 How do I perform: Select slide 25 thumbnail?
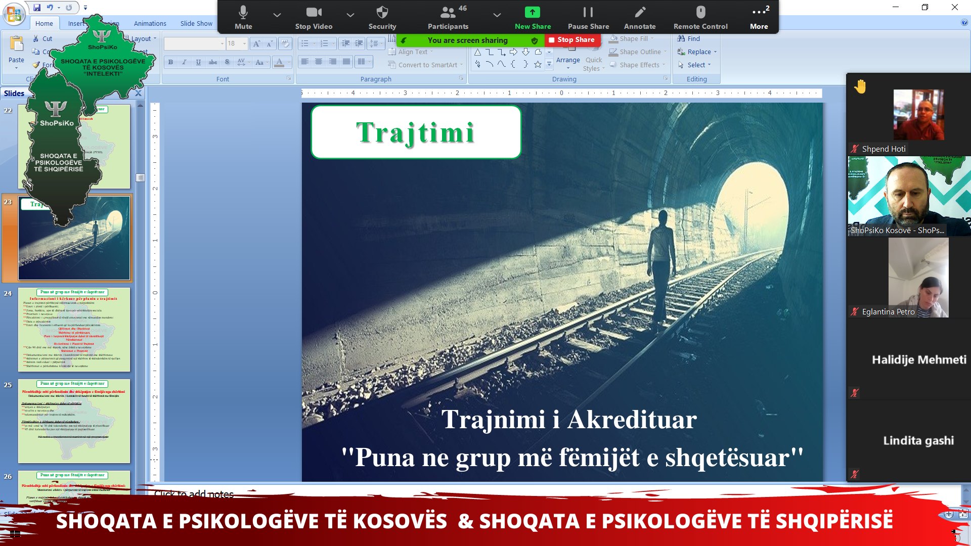(74, 421)
